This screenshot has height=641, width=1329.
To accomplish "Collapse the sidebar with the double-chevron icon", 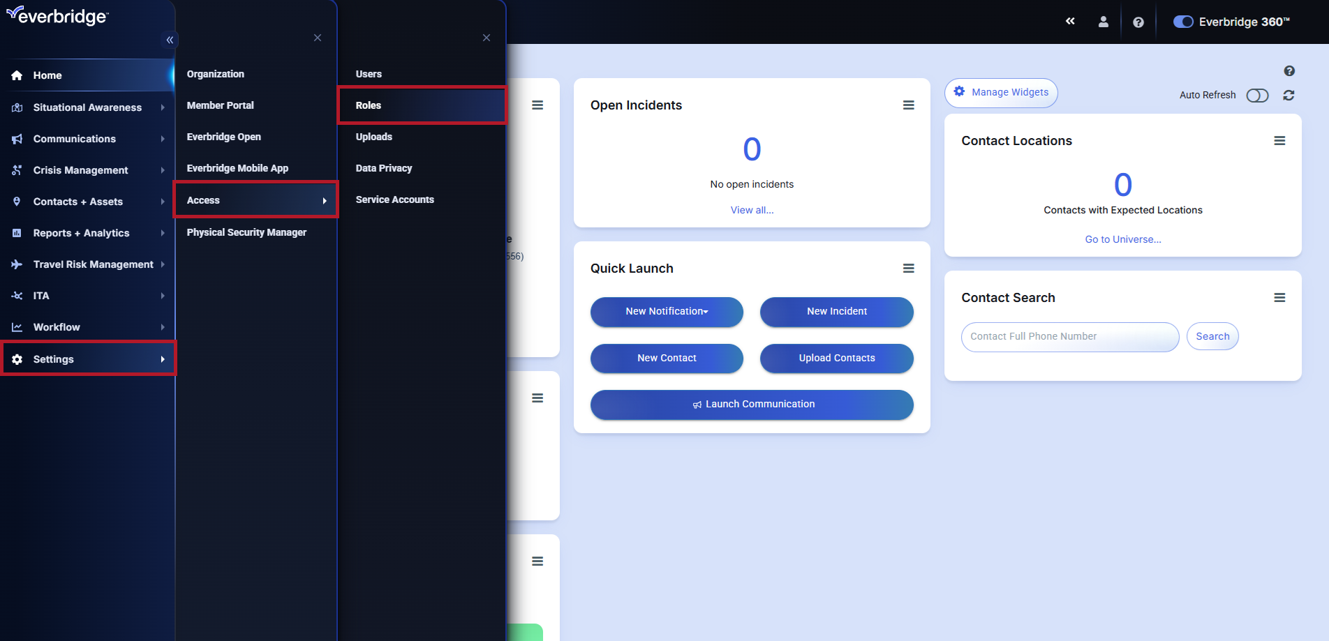I will click(x=170, y=40).
